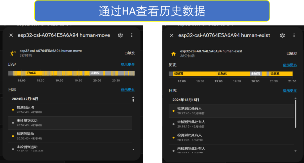Click first 已触发 segment in human-exist timeline
Screen dimensions: 304x163
click(178, 74)
